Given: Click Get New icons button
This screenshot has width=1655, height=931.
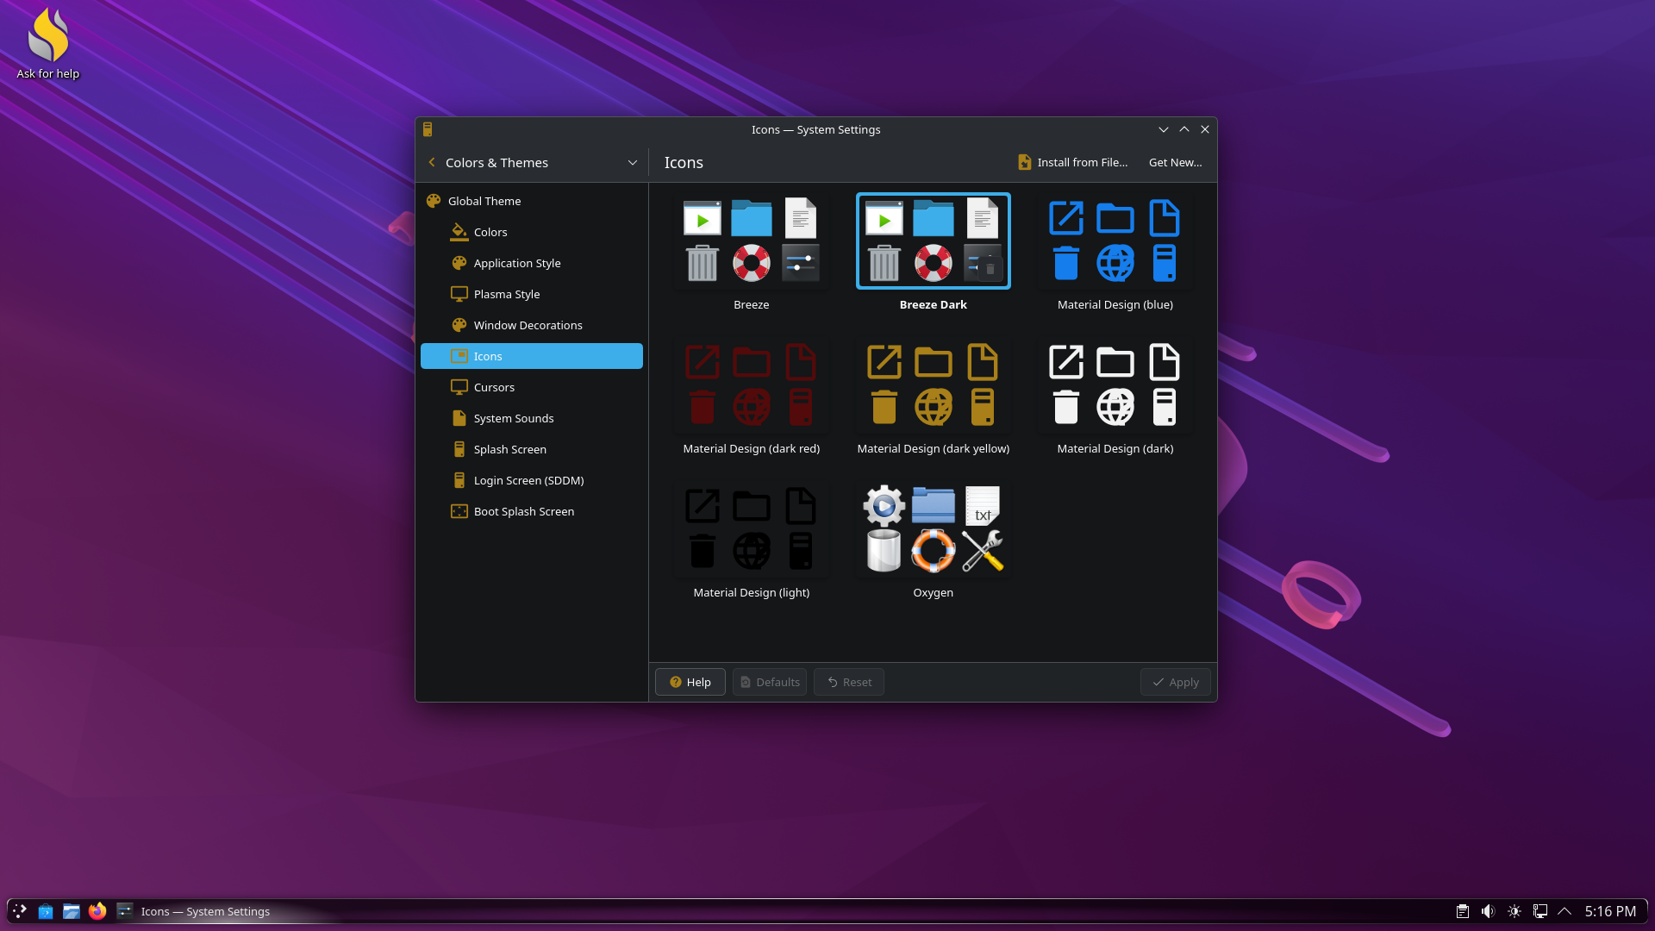Looking at the screenshot, I should point(1175,162).
